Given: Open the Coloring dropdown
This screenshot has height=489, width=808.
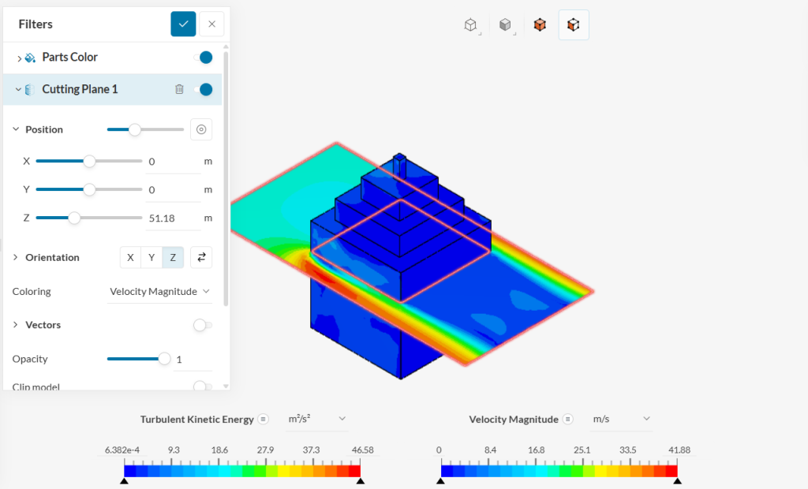Looking at the screenshot, I should point(160,292).
